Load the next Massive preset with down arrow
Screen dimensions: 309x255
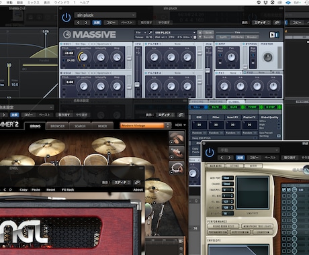pos(200,37)
